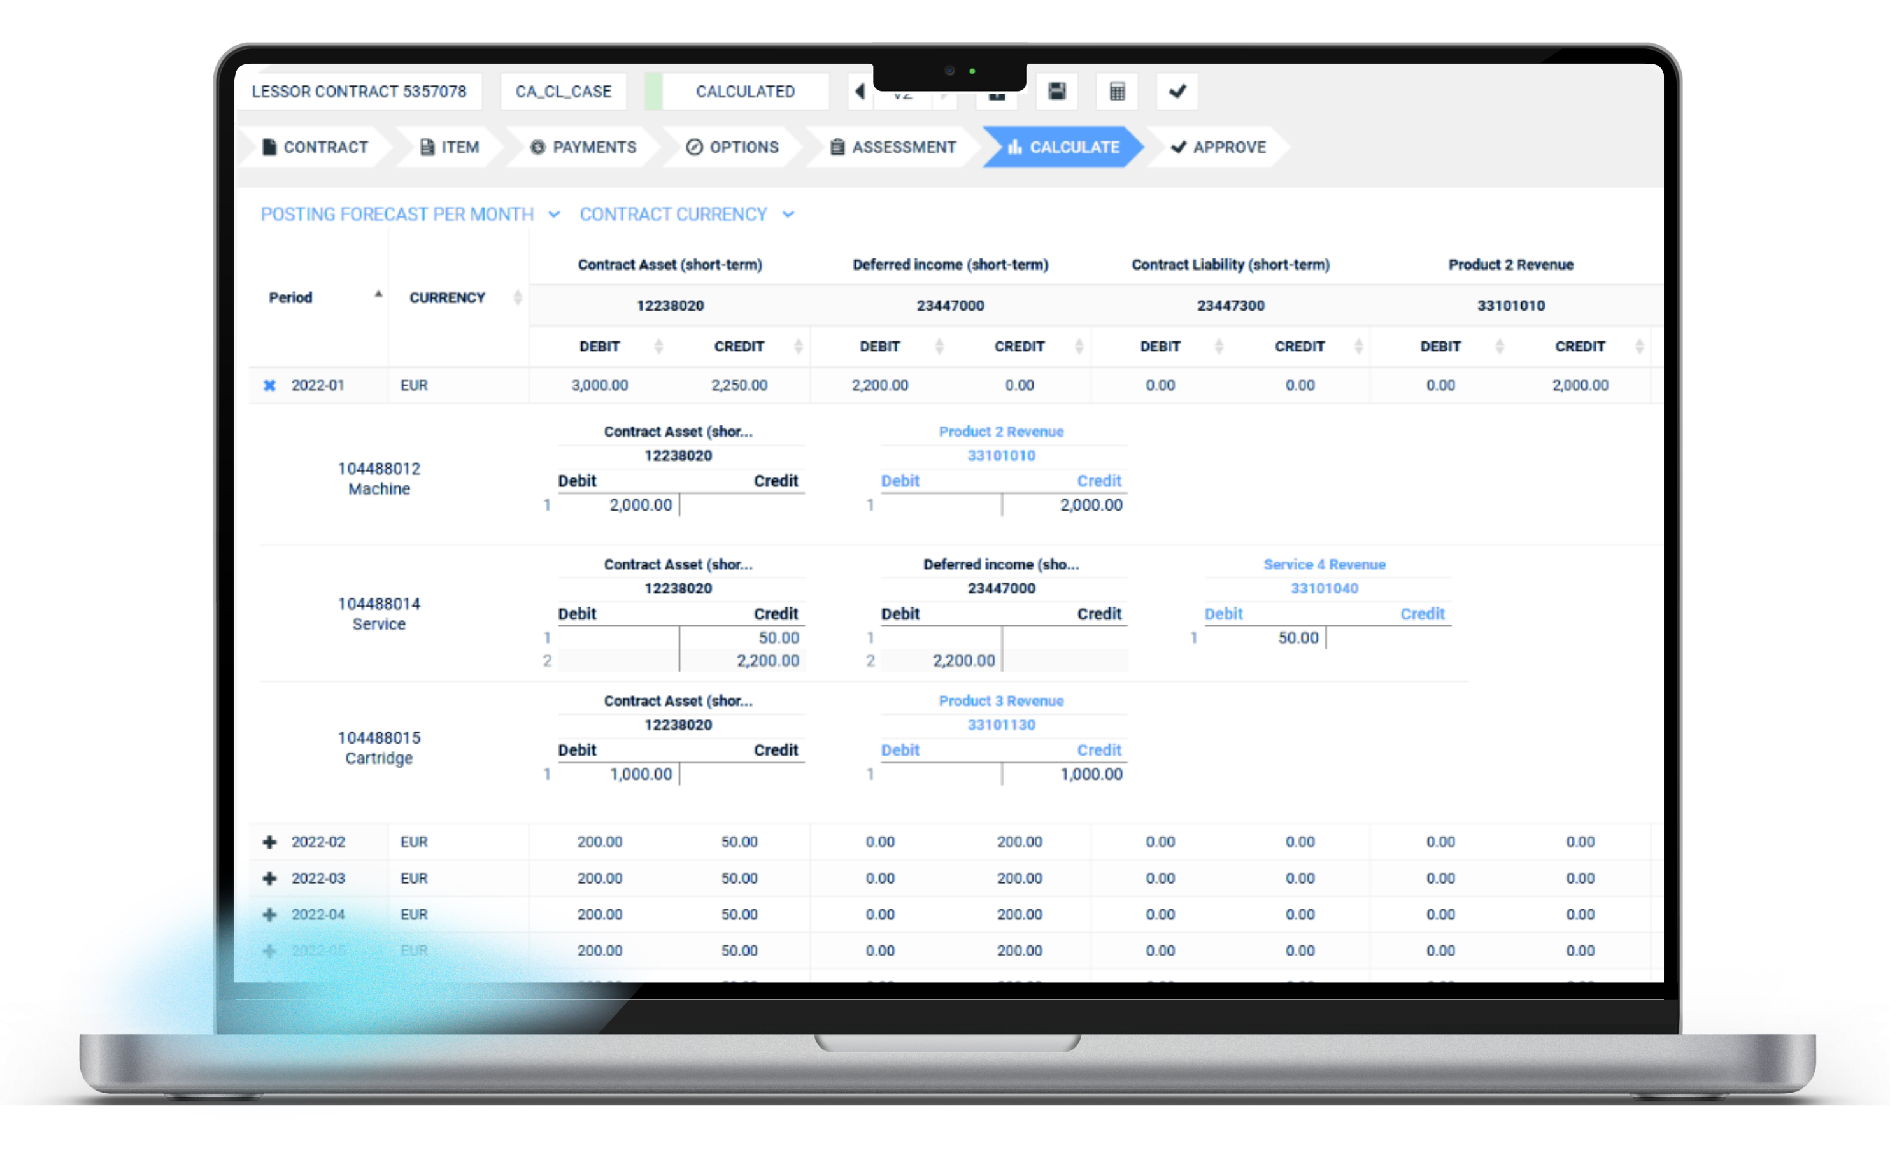Viewport: 1890px width, 1153px height.
Task: Sort Contract Liability DEBIT column
Action: 1219,346
